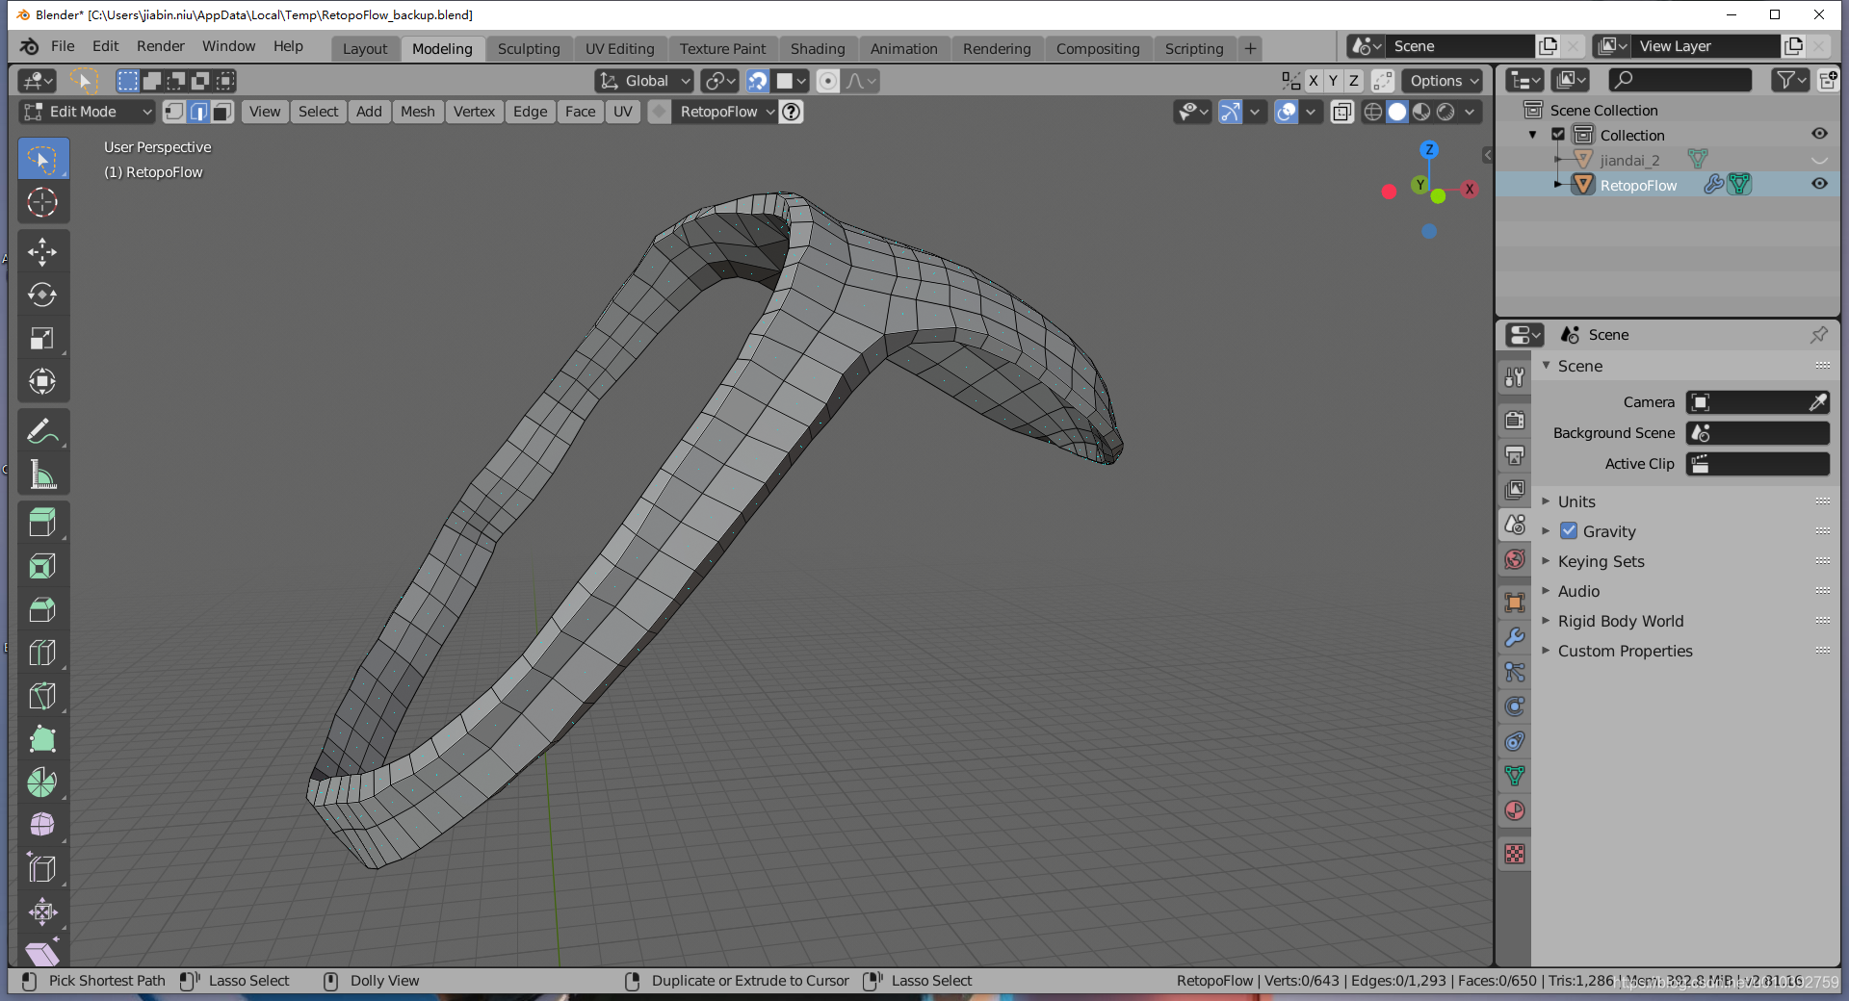
Task: Select the Loop Cut tool
Action: point(42,653)
